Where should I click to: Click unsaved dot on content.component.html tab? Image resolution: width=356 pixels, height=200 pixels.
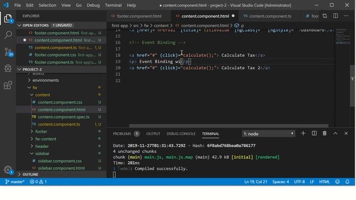[x=233, y=16]
